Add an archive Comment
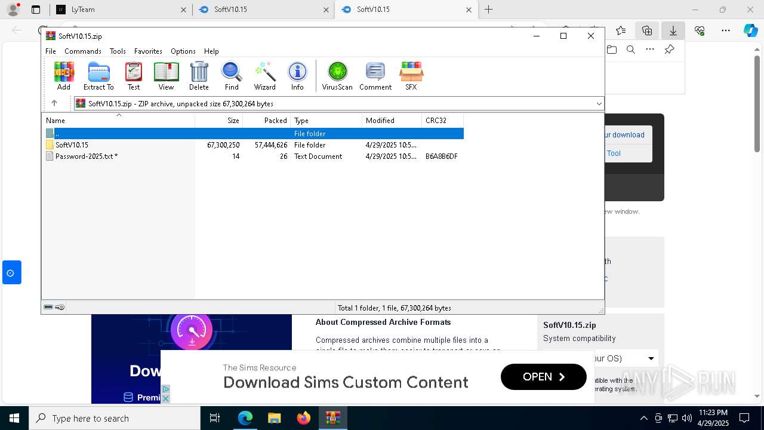Image resolution: width=764 pixels, height=430 pixels. [375, 76]
